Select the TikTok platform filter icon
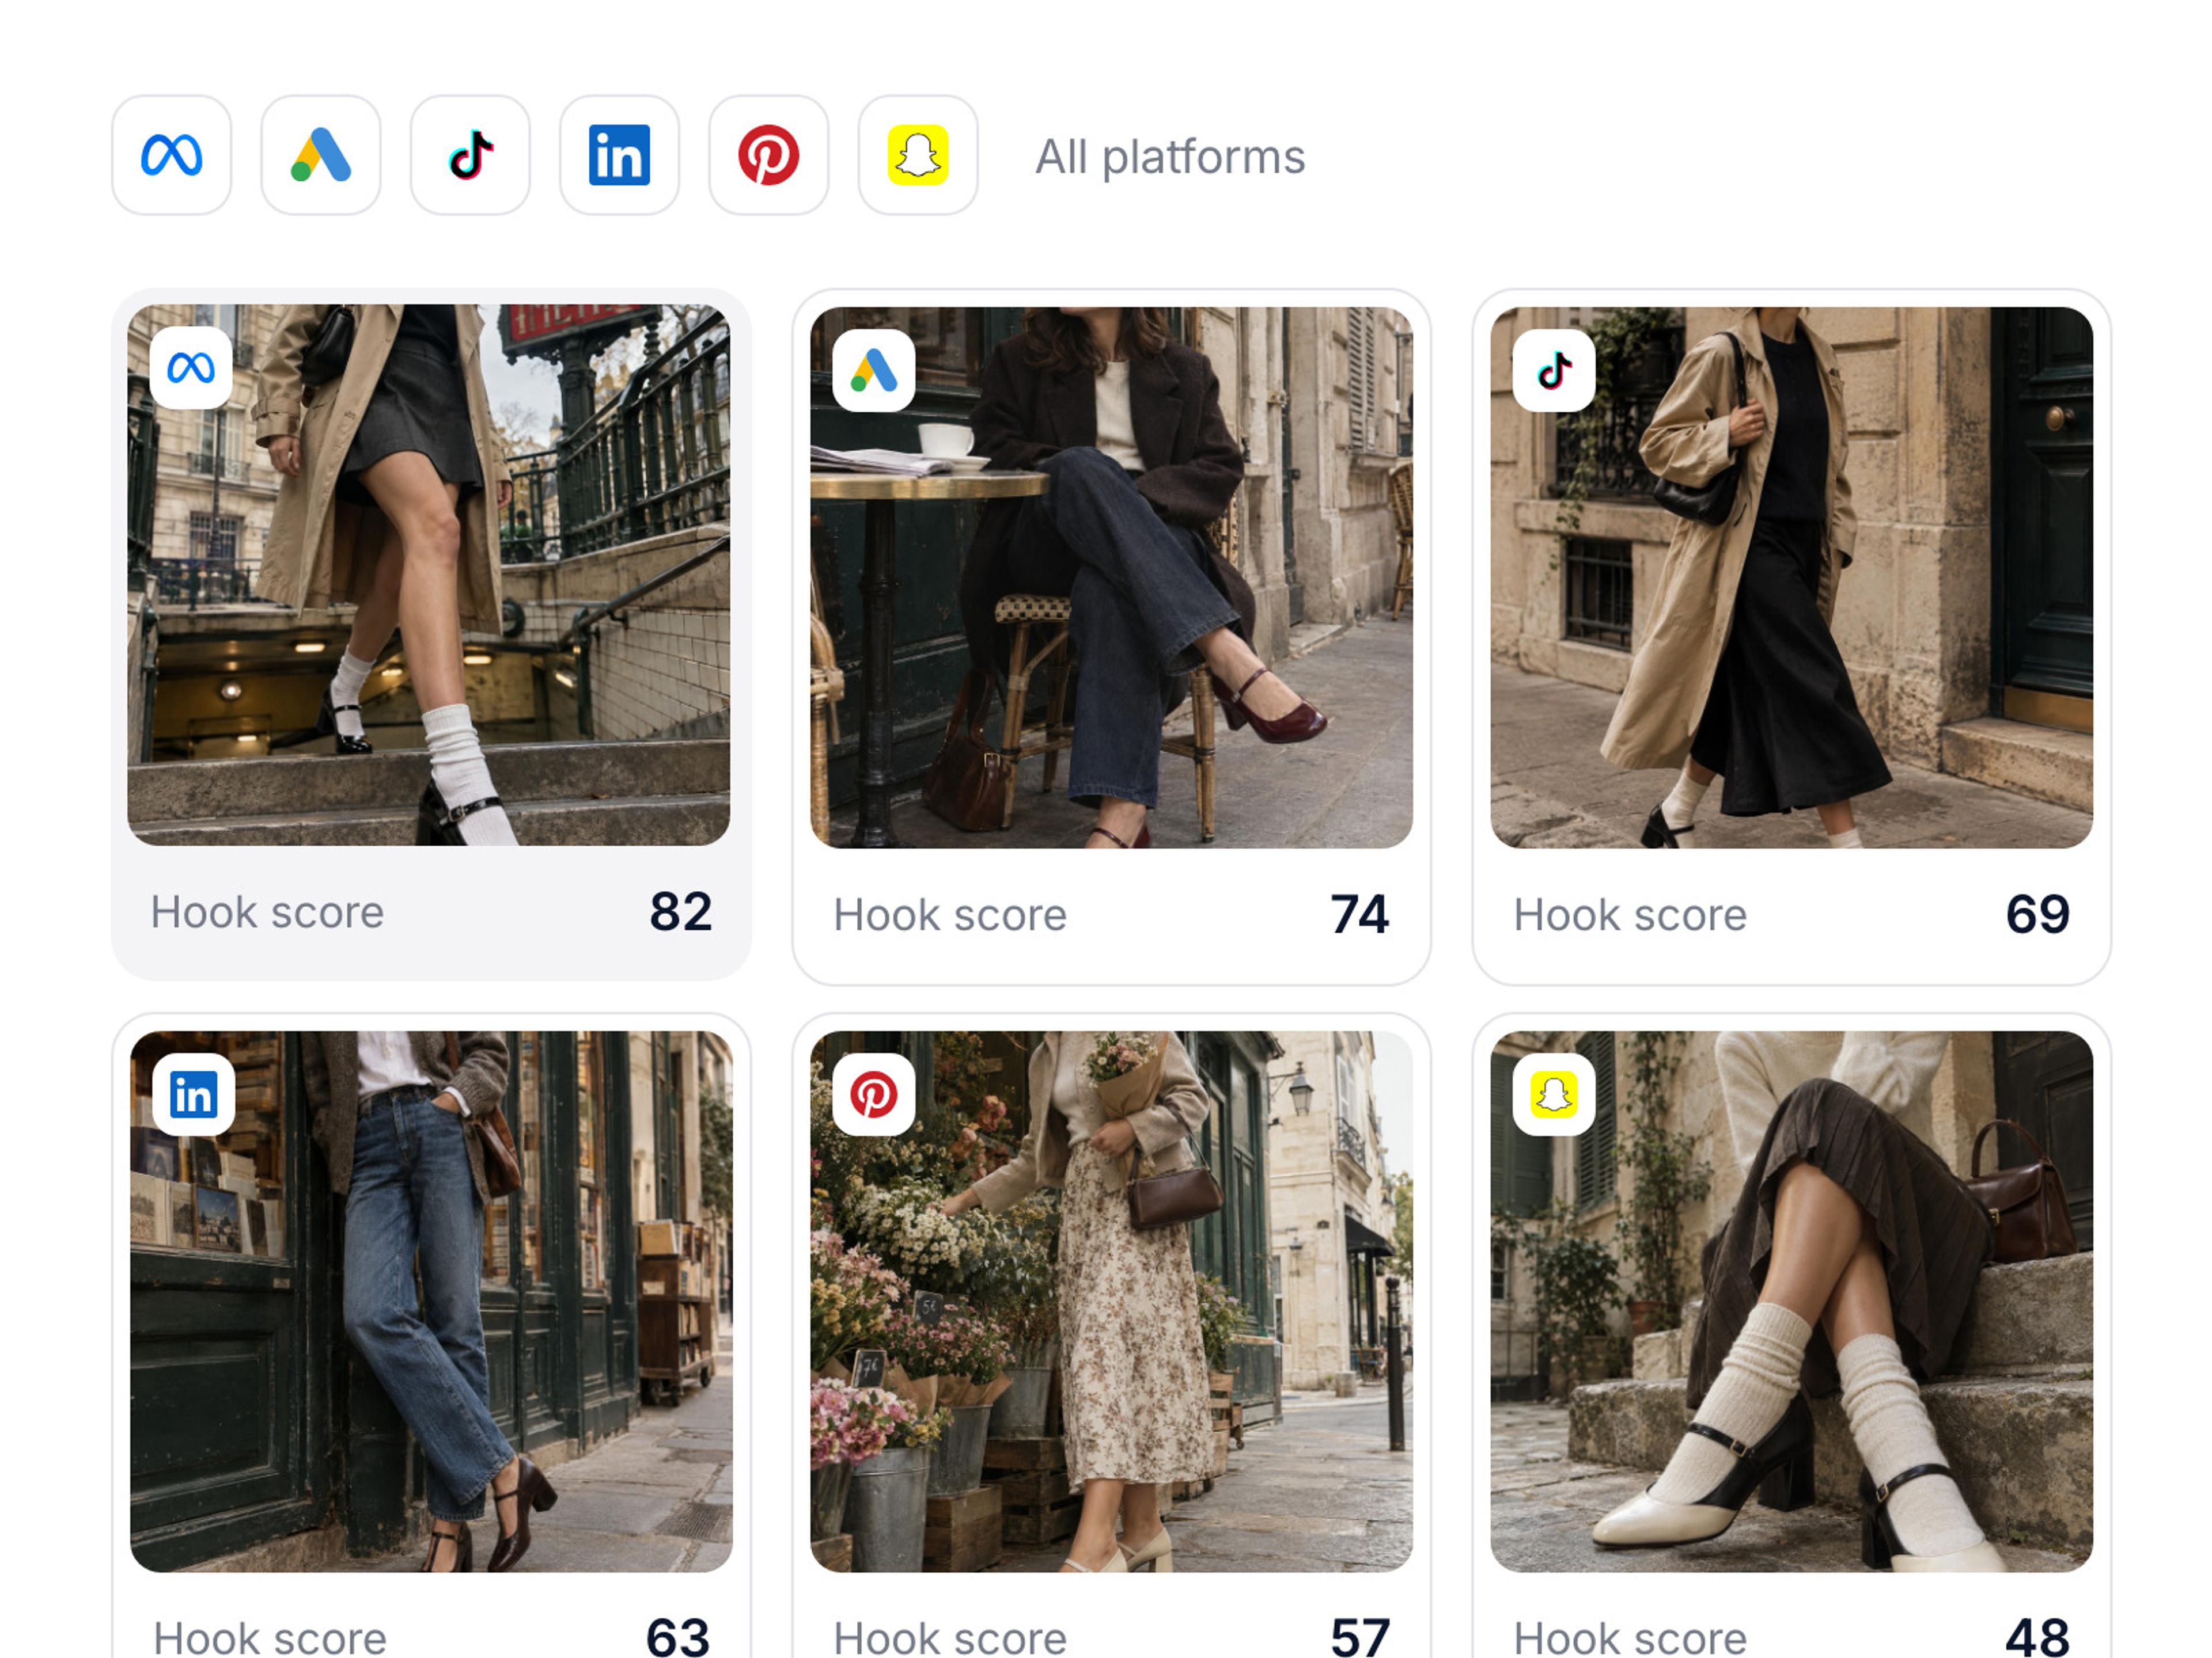This screenshot has height=1658, width=2212. click(x=470, y=155)
